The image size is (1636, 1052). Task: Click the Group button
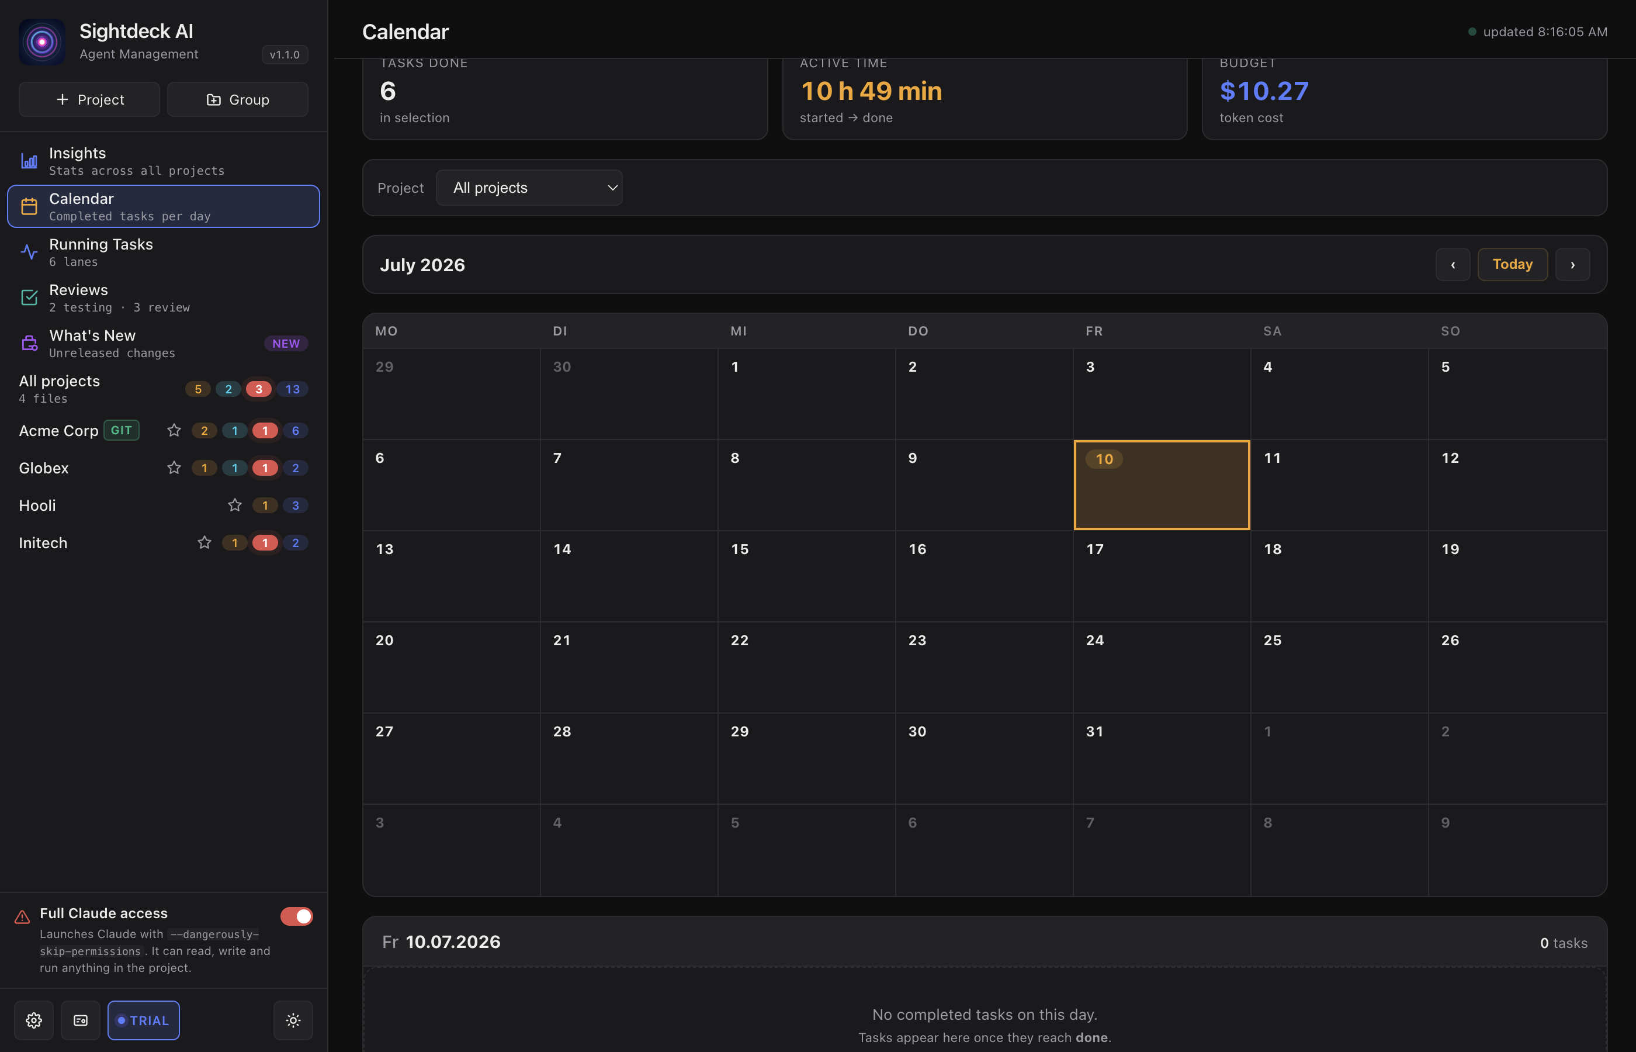coord(238,100)
